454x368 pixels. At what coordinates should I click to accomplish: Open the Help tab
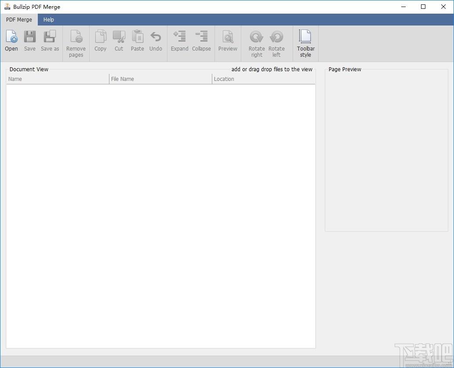[49, 20]
